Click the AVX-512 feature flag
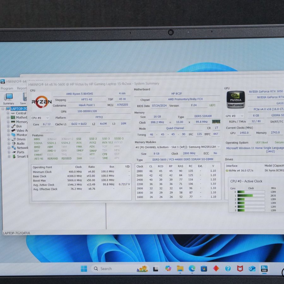The image size is (284, 284). click(x=107, y=143)
